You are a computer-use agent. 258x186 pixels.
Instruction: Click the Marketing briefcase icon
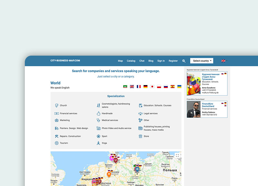[x=57, y=120]
